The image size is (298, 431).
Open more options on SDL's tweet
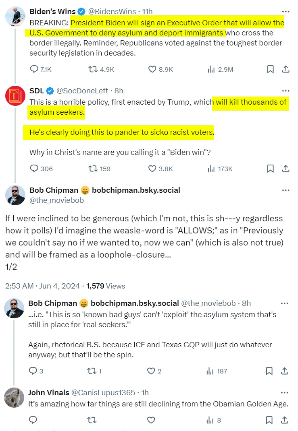coord(285,91)
